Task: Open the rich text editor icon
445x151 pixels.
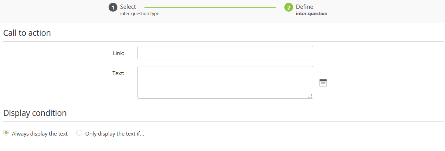Action: 323,83
